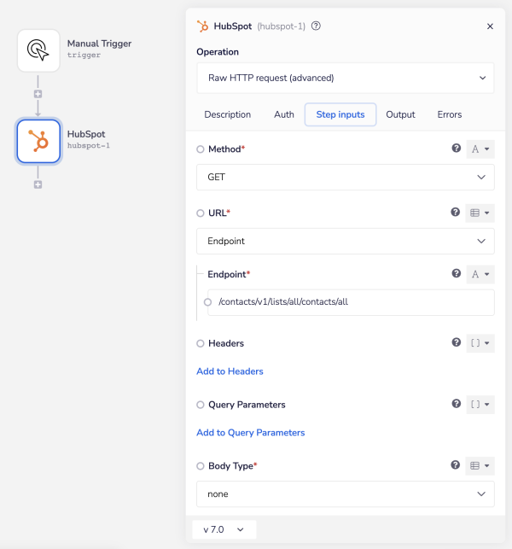
Task: Select the Manual Trigger node icon
Action: 38,50
